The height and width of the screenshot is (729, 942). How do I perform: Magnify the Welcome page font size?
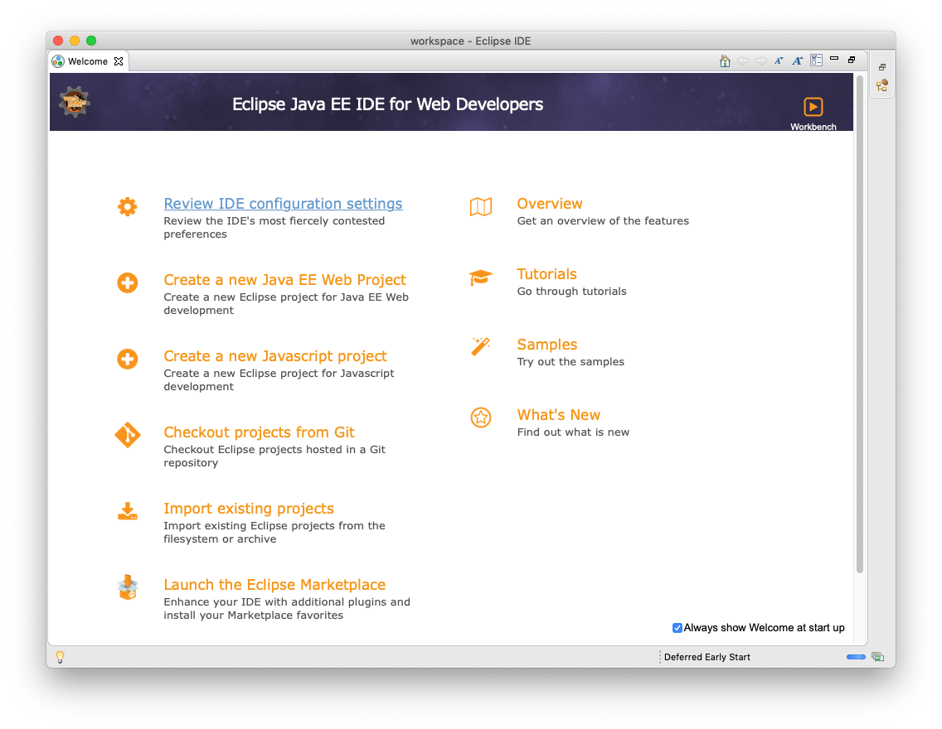797,60
